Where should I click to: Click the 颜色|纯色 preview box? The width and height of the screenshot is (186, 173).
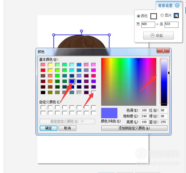(x=109, y=113)
